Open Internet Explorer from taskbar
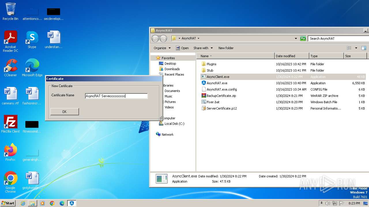This screenshot has height=207, width=369. pos(23,203)
